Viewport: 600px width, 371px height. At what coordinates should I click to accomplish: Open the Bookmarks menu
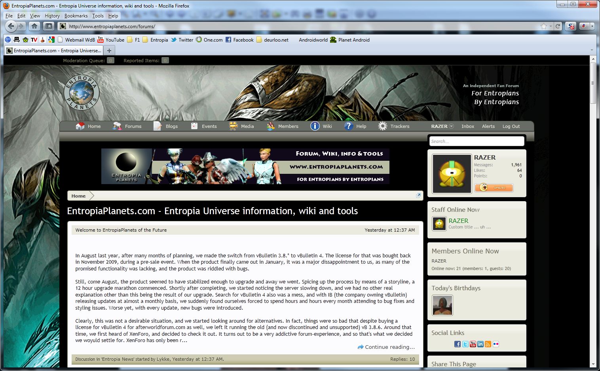click(76, 16)
